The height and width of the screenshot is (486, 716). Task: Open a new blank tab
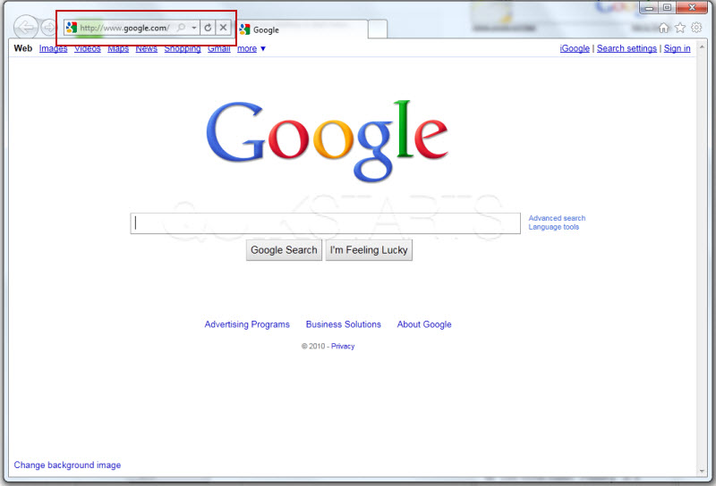378,29
